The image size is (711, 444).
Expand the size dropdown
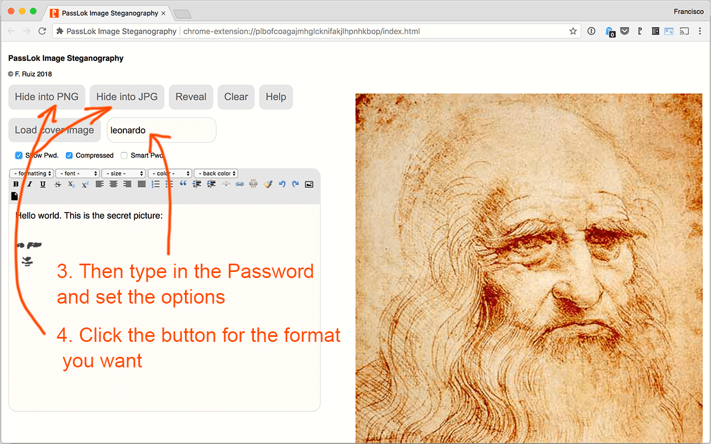[x=123, y=173]
